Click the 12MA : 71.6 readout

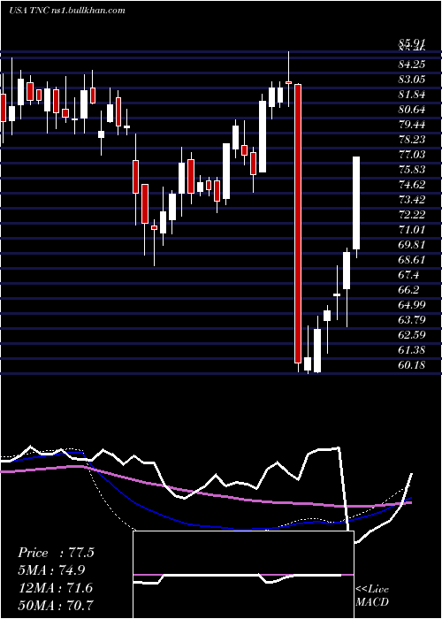(x=56, y=587)
